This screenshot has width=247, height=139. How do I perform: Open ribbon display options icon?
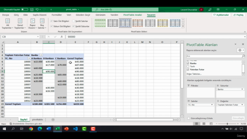(218, 10)
